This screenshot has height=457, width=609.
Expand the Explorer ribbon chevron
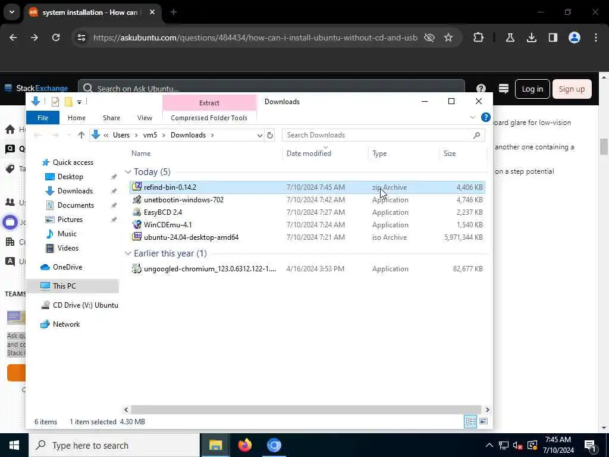(x=473, y=117)
